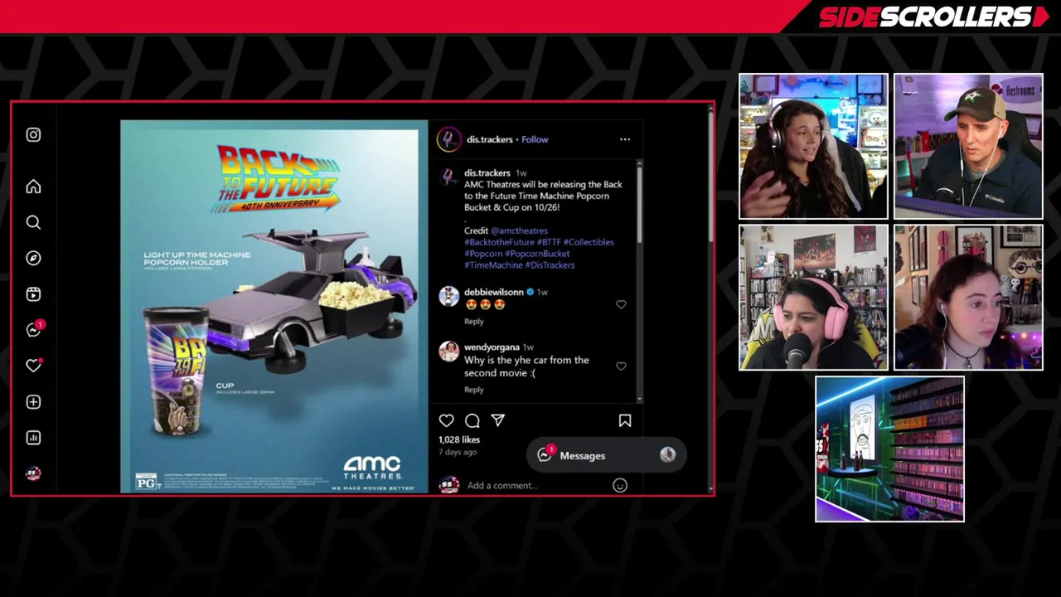Viewport: 1061px width, 597px height.
Task: Click the Back to the Future post image
Action: (274, 307)
